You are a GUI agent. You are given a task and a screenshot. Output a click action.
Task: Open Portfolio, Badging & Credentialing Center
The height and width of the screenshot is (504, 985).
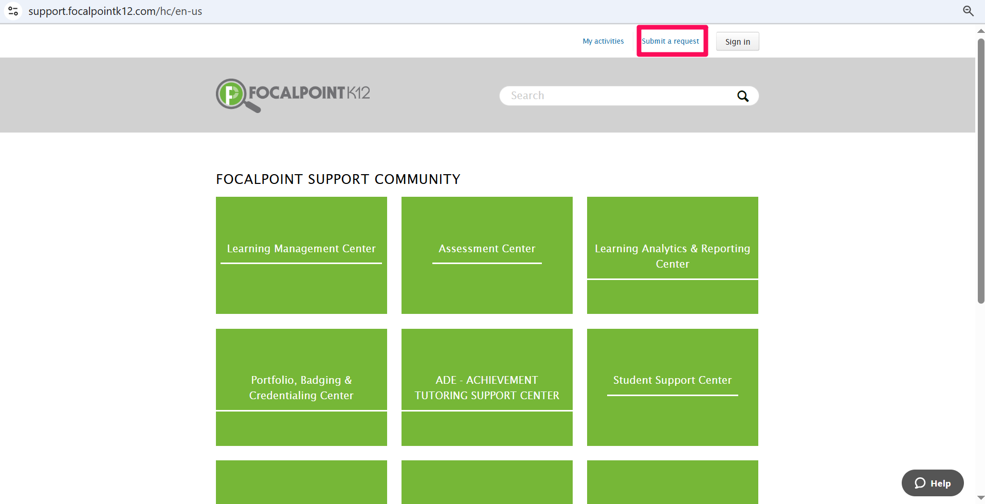[301, 387]
